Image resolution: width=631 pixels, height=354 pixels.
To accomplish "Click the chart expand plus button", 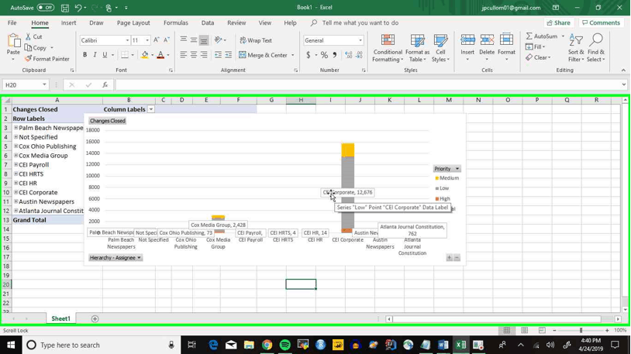I will (449, 257).
